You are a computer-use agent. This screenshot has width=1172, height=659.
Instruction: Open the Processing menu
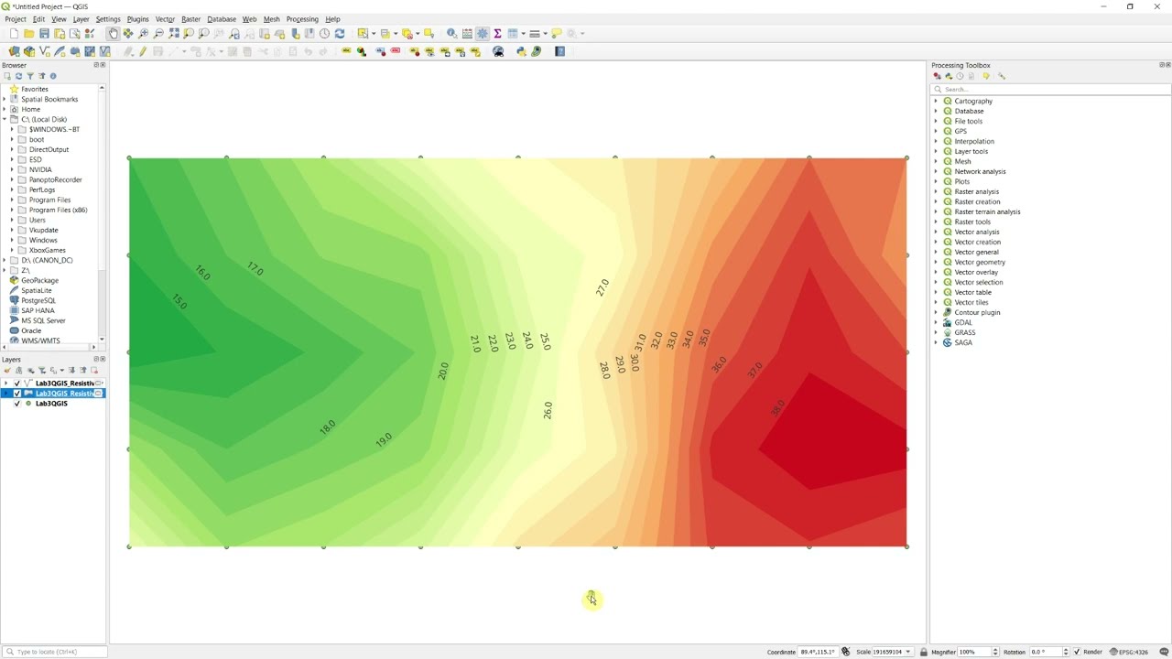302,19
